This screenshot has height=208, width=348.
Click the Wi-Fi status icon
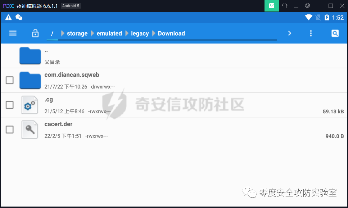[308, 17]
